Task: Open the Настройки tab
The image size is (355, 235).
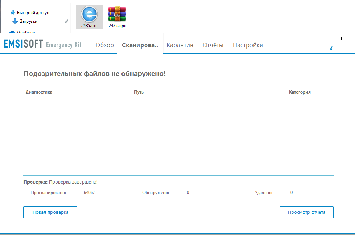Action: pyautogui.click(x=248, y=45)
